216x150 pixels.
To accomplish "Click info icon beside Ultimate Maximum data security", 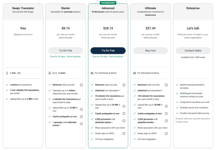I will click(x=166, y=85).
